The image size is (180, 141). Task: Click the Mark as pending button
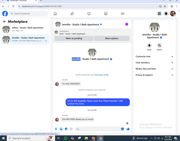point(74,38)
